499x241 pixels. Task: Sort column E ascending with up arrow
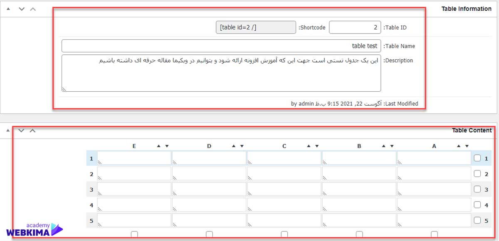click(159, 146)
